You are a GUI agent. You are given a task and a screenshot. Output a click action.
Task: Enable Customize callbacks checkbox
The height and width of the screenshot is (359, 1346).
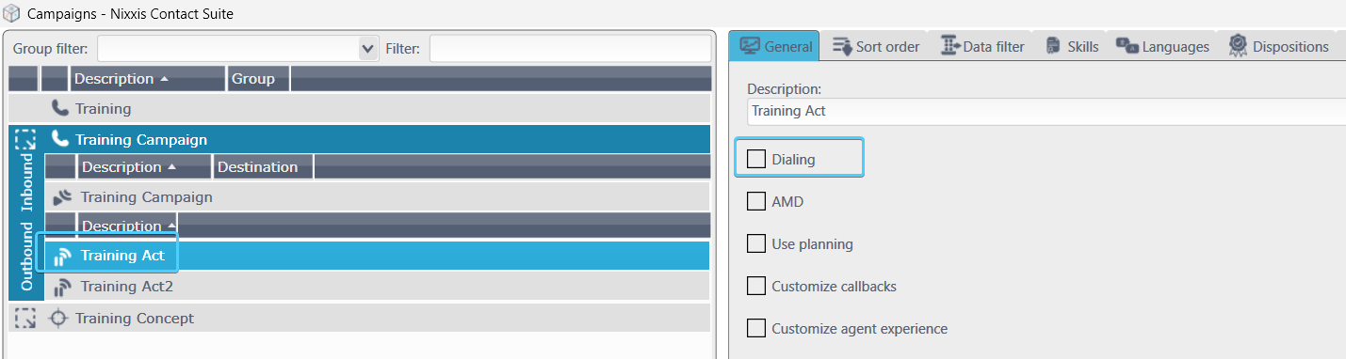point(755,286)
